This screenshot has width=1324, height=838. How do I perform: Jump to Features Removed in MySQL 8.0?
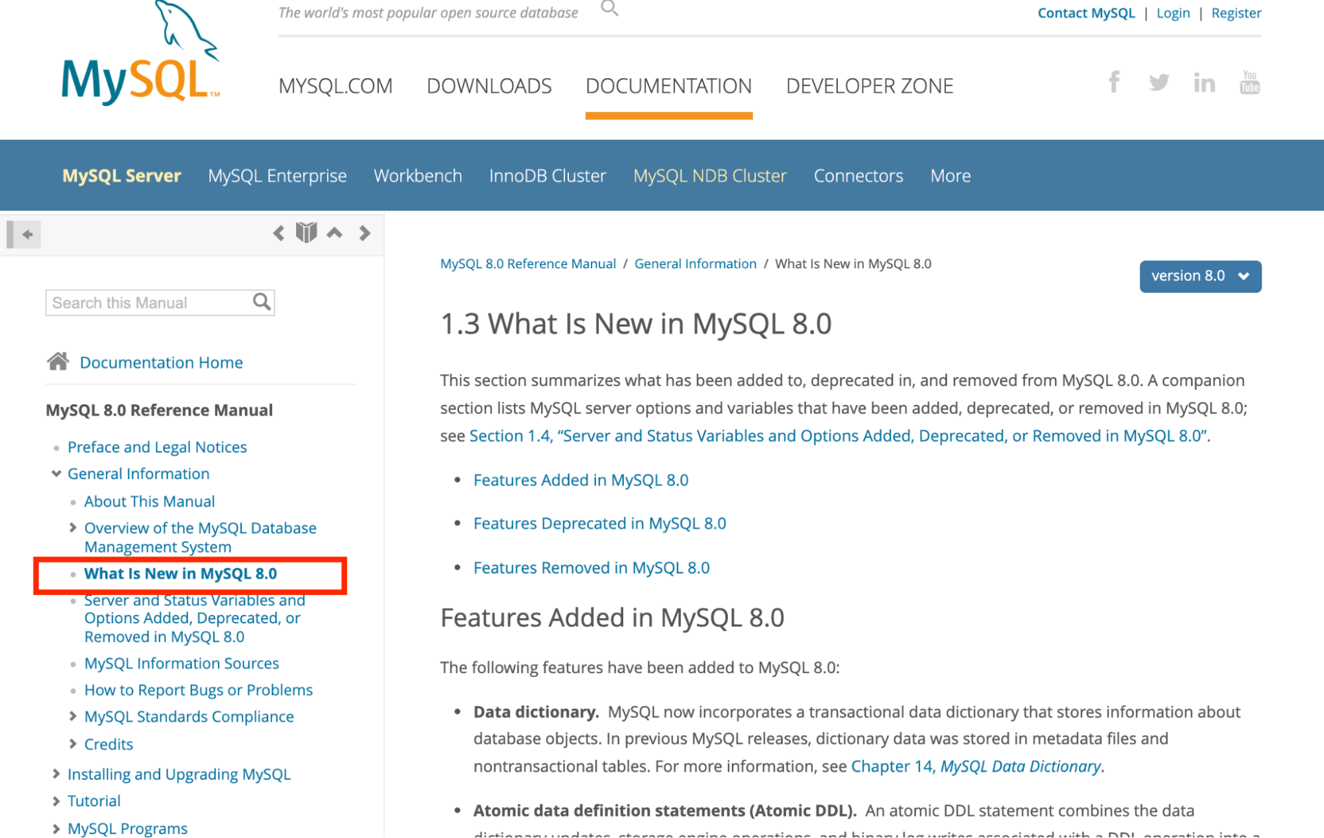[591, 568]
